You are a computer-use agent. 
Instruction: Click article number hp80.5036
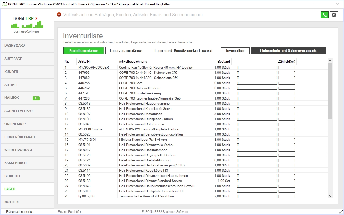pyautogui.click(x=86, y=196)
